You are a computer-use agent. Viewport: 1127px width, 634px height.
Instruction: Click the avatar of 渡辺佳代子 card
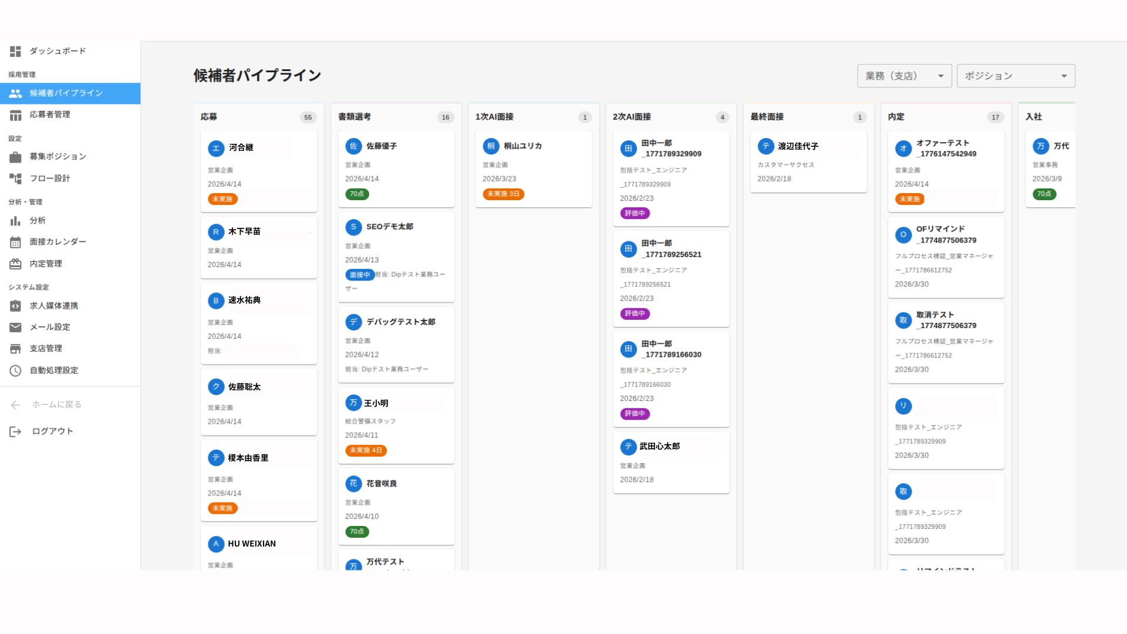pos(765,146)
